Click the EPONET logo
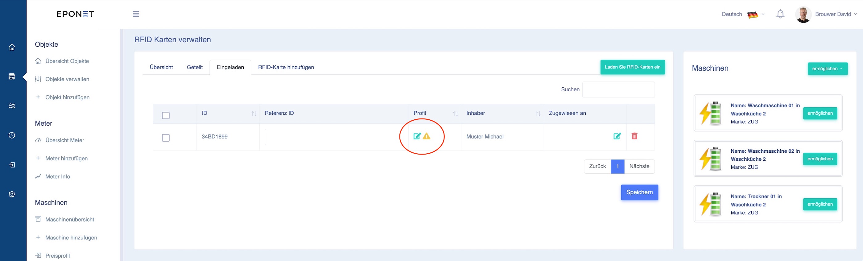 tap(75, 14)
